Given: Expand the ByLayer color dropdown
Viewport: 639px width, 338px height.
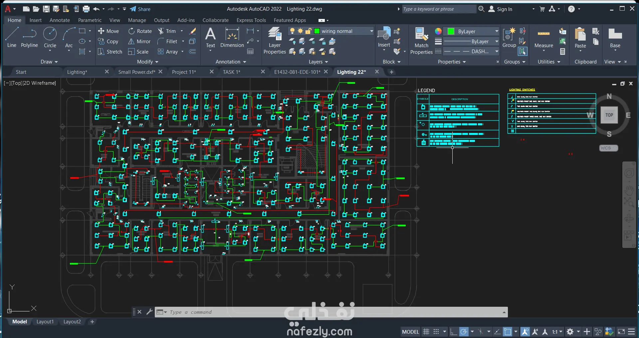Looking at the screenshot, I should click(x=497, y=31).
